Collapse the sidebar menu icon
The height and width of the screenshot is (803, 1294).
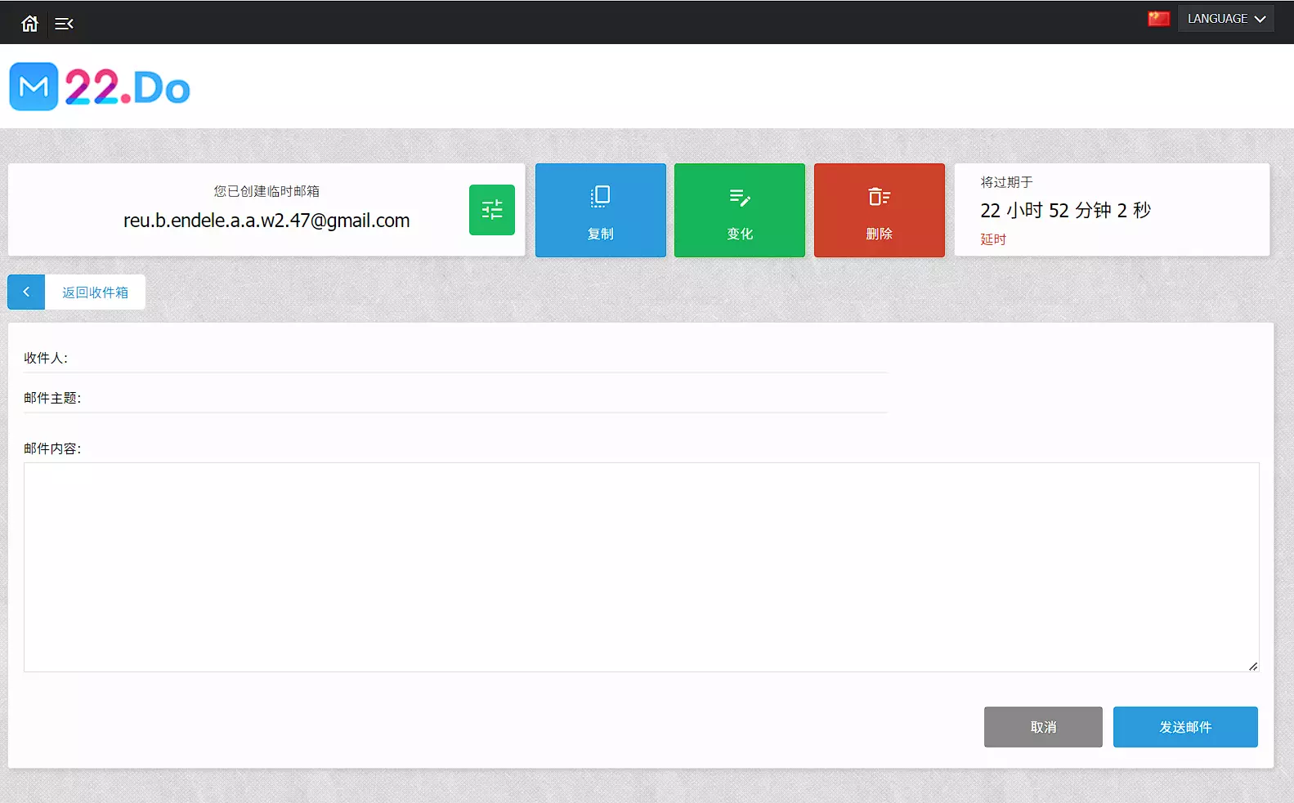click(x=64, y=24)
